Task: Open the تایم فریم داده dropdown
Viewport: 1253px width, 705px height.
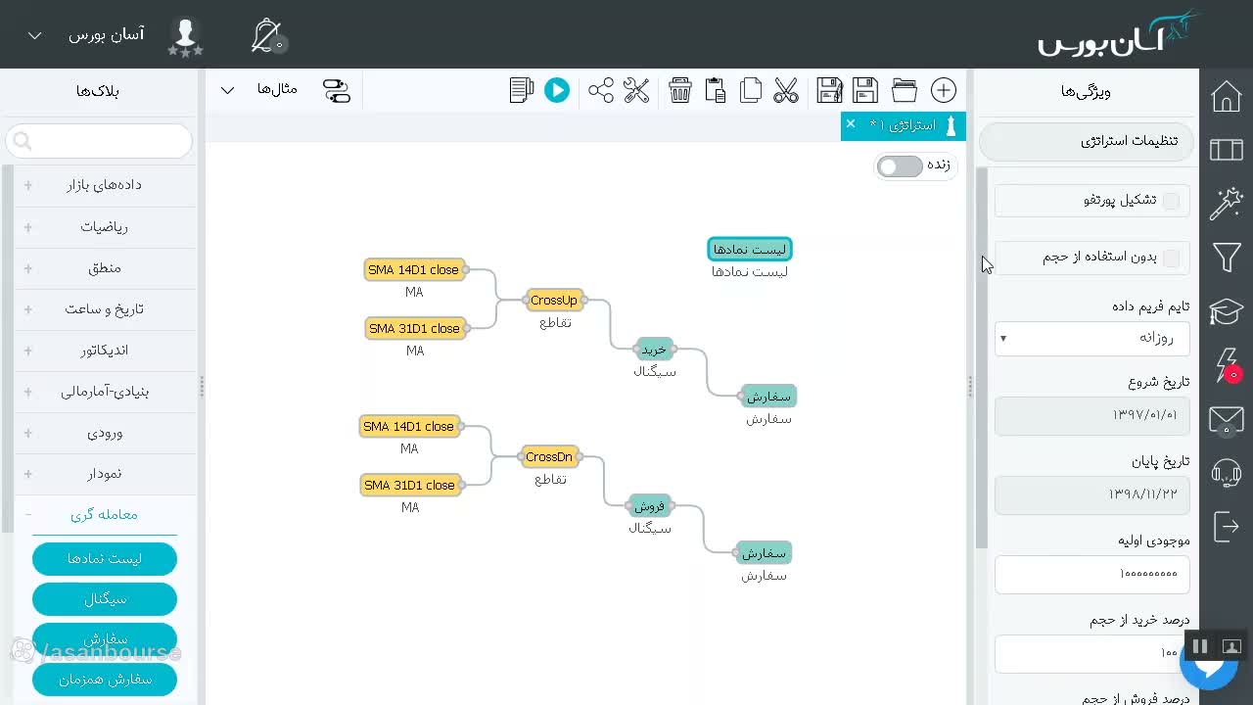Action: click(x=1091, y=338)
